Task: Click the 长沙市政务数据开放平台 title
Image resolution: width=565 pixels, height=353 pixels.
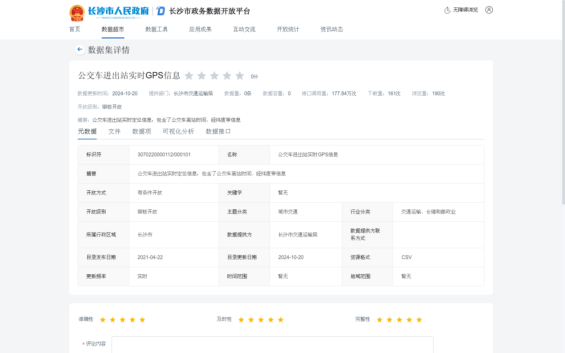Action: pyautogui.click(x=210, y=11)
